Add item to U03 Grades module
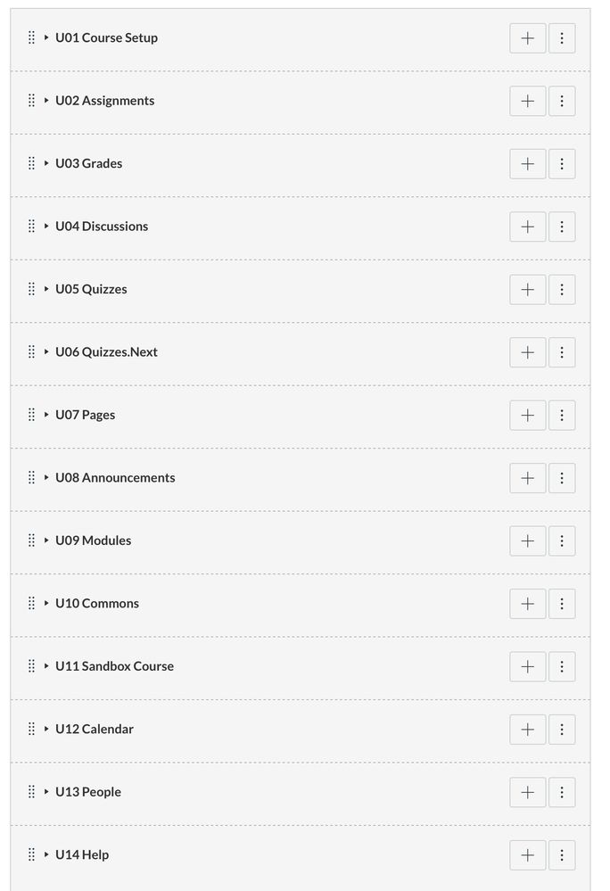The width and height of the screenshot is (610, 891). point(527,164)
